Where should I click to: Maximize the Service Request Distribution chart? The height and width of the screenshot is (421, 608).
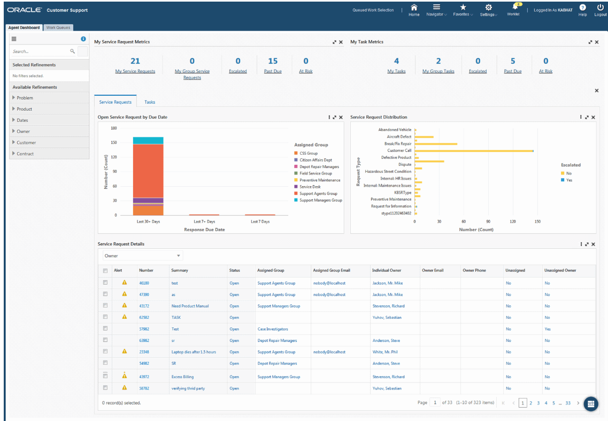coord(587,117)
